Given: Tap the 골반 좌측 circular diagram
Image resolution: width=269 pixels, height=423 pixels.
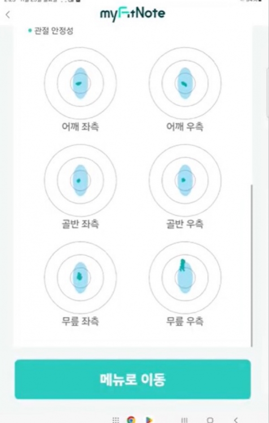Looking at the screenshot, I should click(x=80, y=180).
